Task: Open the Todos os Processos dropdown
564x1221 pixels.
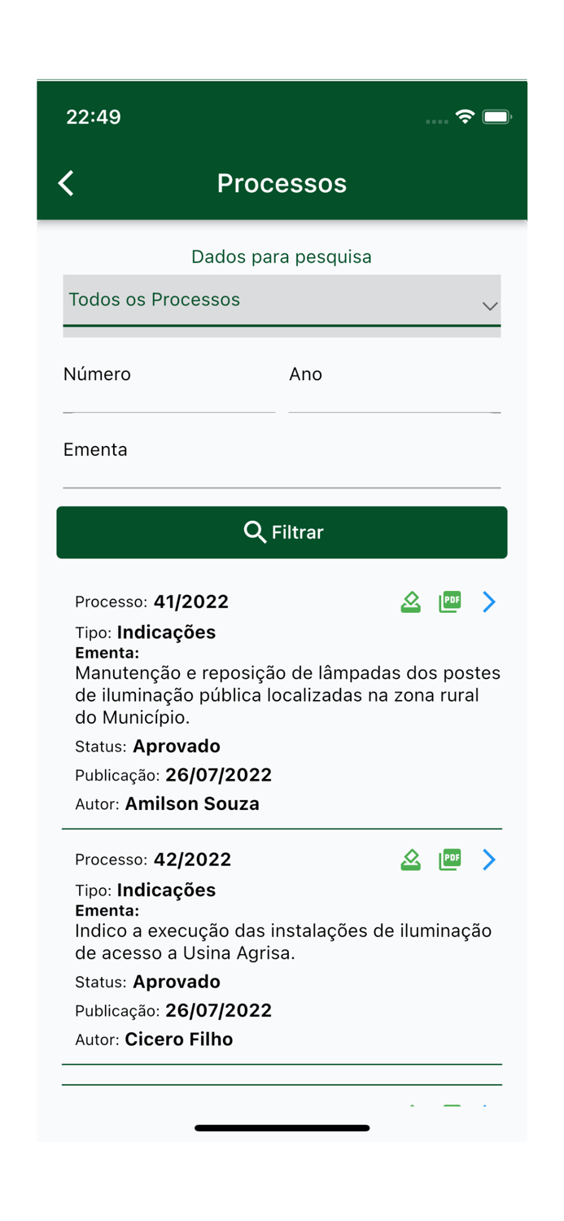Action: click(282, 303)
